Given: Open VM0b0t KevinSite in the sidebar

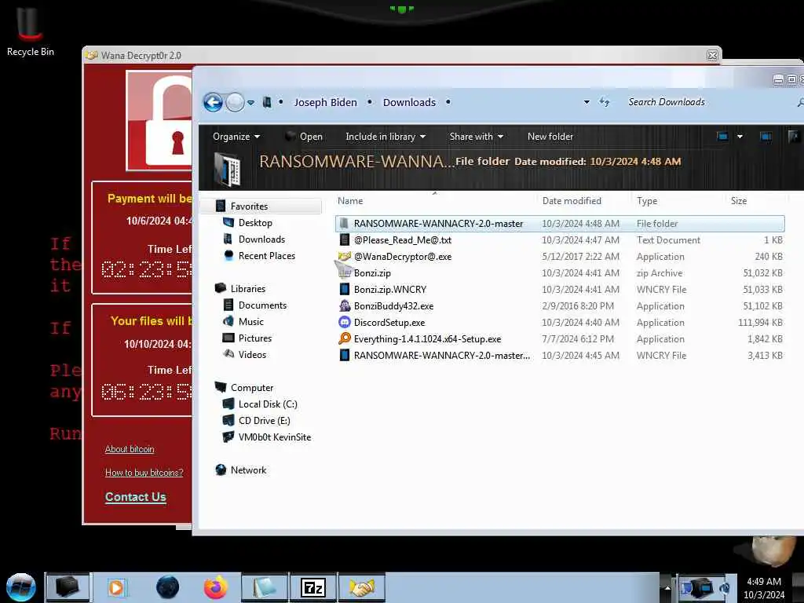Looking at the screenshot, I should (274, 437).
